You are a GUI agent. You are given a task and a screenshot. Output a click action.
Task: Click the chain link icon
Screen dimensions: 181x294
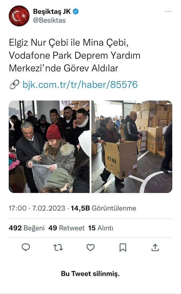(14, 84)
